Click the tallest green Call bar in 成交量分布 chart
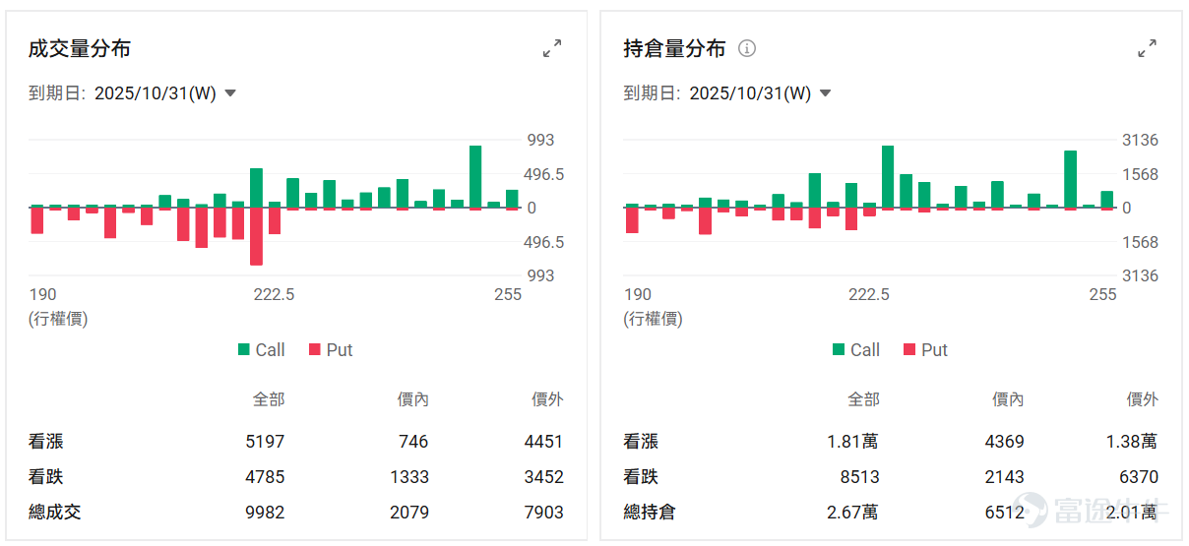This screenshot has height=546, width=1189. tap(475, 176)
